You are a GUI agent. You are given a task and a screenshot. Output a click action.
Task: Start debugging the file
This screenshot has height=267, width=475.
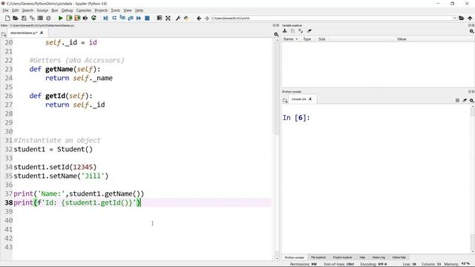coord(105,18)
